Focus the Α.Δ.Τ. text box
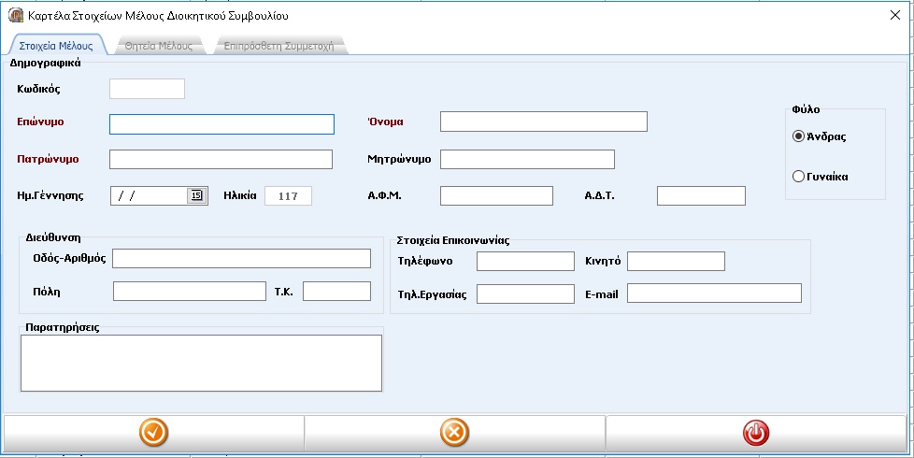 [x=701, y=195]
